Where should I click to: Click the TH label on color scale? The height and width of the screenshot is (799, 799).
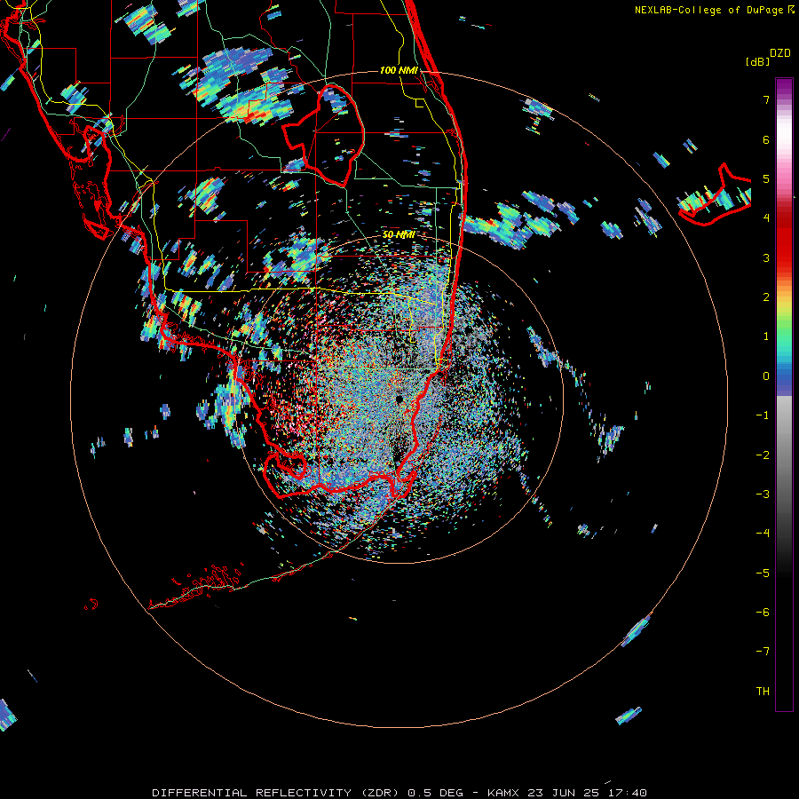pyautogui.click(x=763, y=691)
